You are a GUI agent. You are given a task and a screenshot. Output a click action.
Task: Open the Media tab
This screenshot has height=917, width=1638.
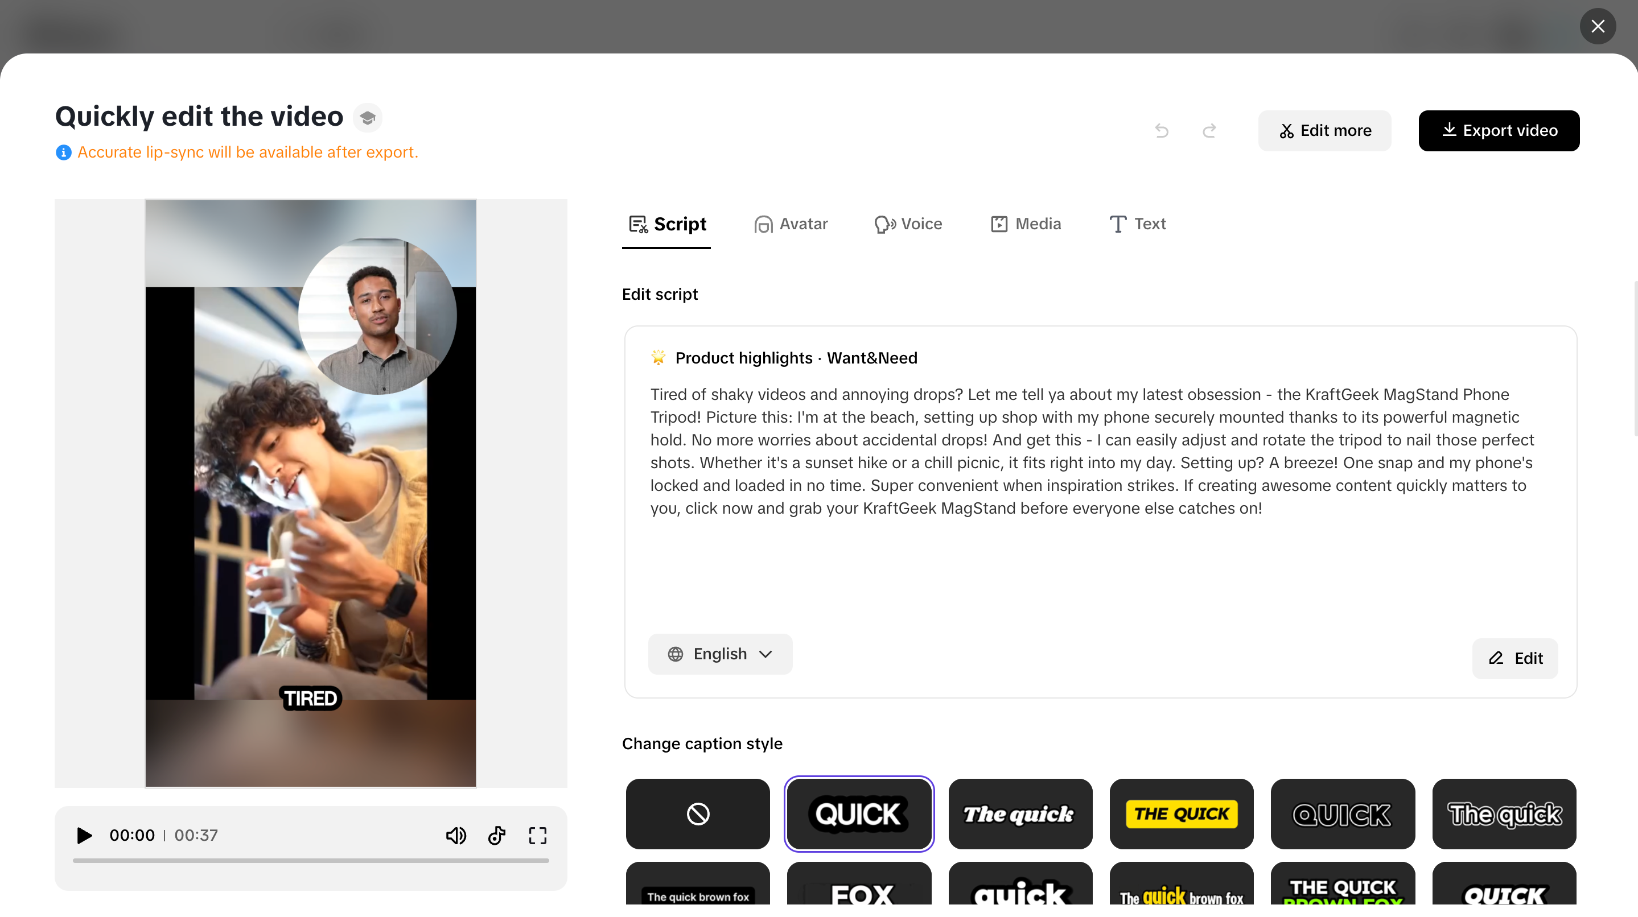click(1026, 224)
